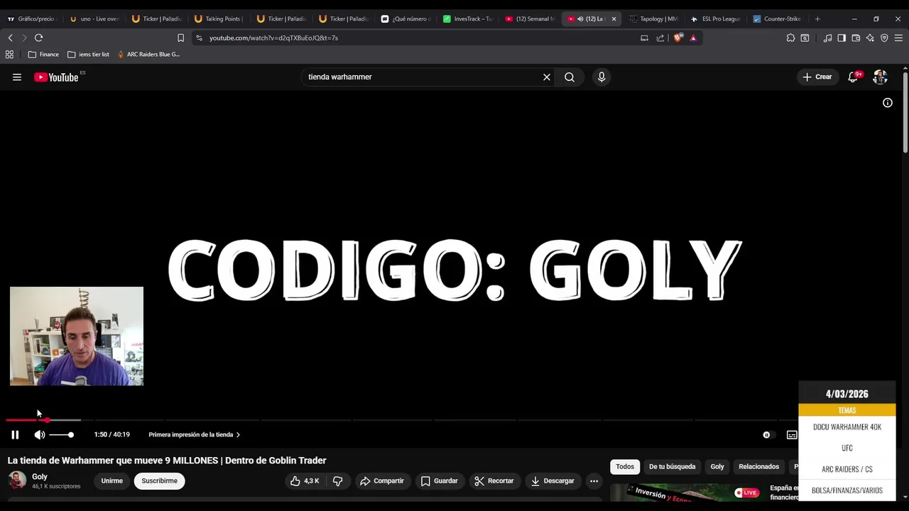The image size is (909, 511).
Task: Open the Brave VPN shield icon
Action: 884,38
